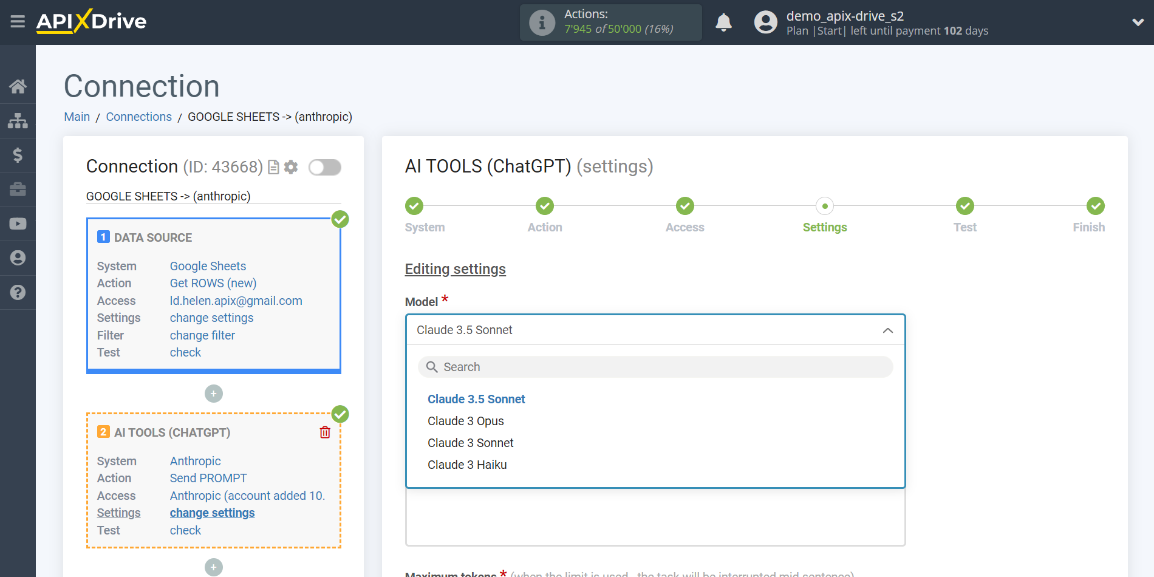This screenshot has width=1154, height=577.
Task: Click change filter link
Action: point(202,335)
